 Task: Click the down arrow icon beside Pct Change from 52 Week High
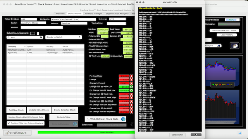tap(131, 98)
